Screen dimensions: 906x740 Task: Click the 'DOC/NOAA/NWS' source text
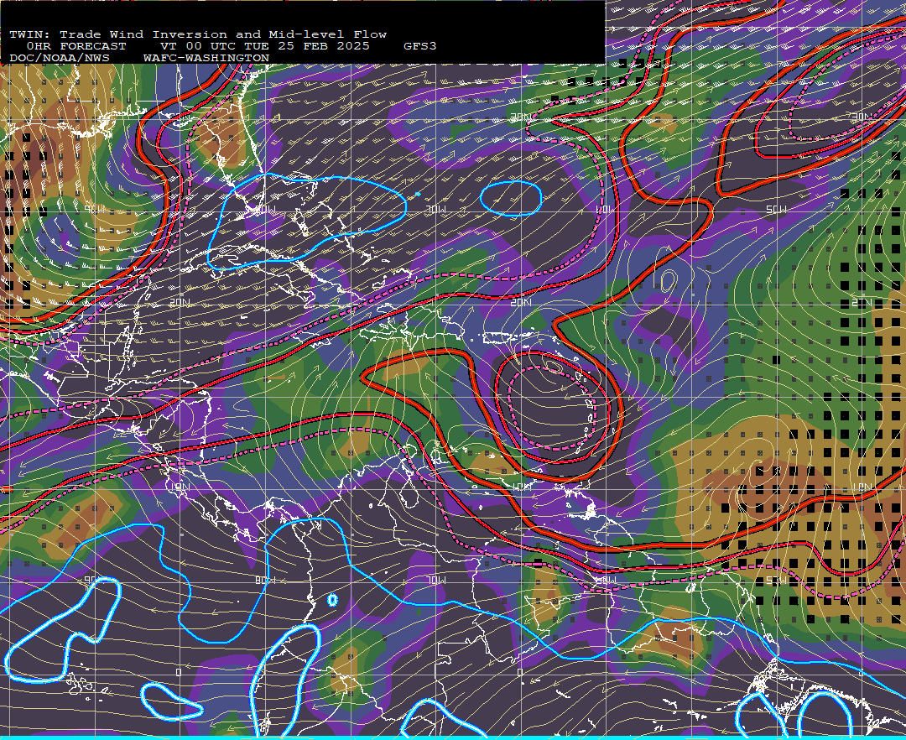click(x=60, y=59)
